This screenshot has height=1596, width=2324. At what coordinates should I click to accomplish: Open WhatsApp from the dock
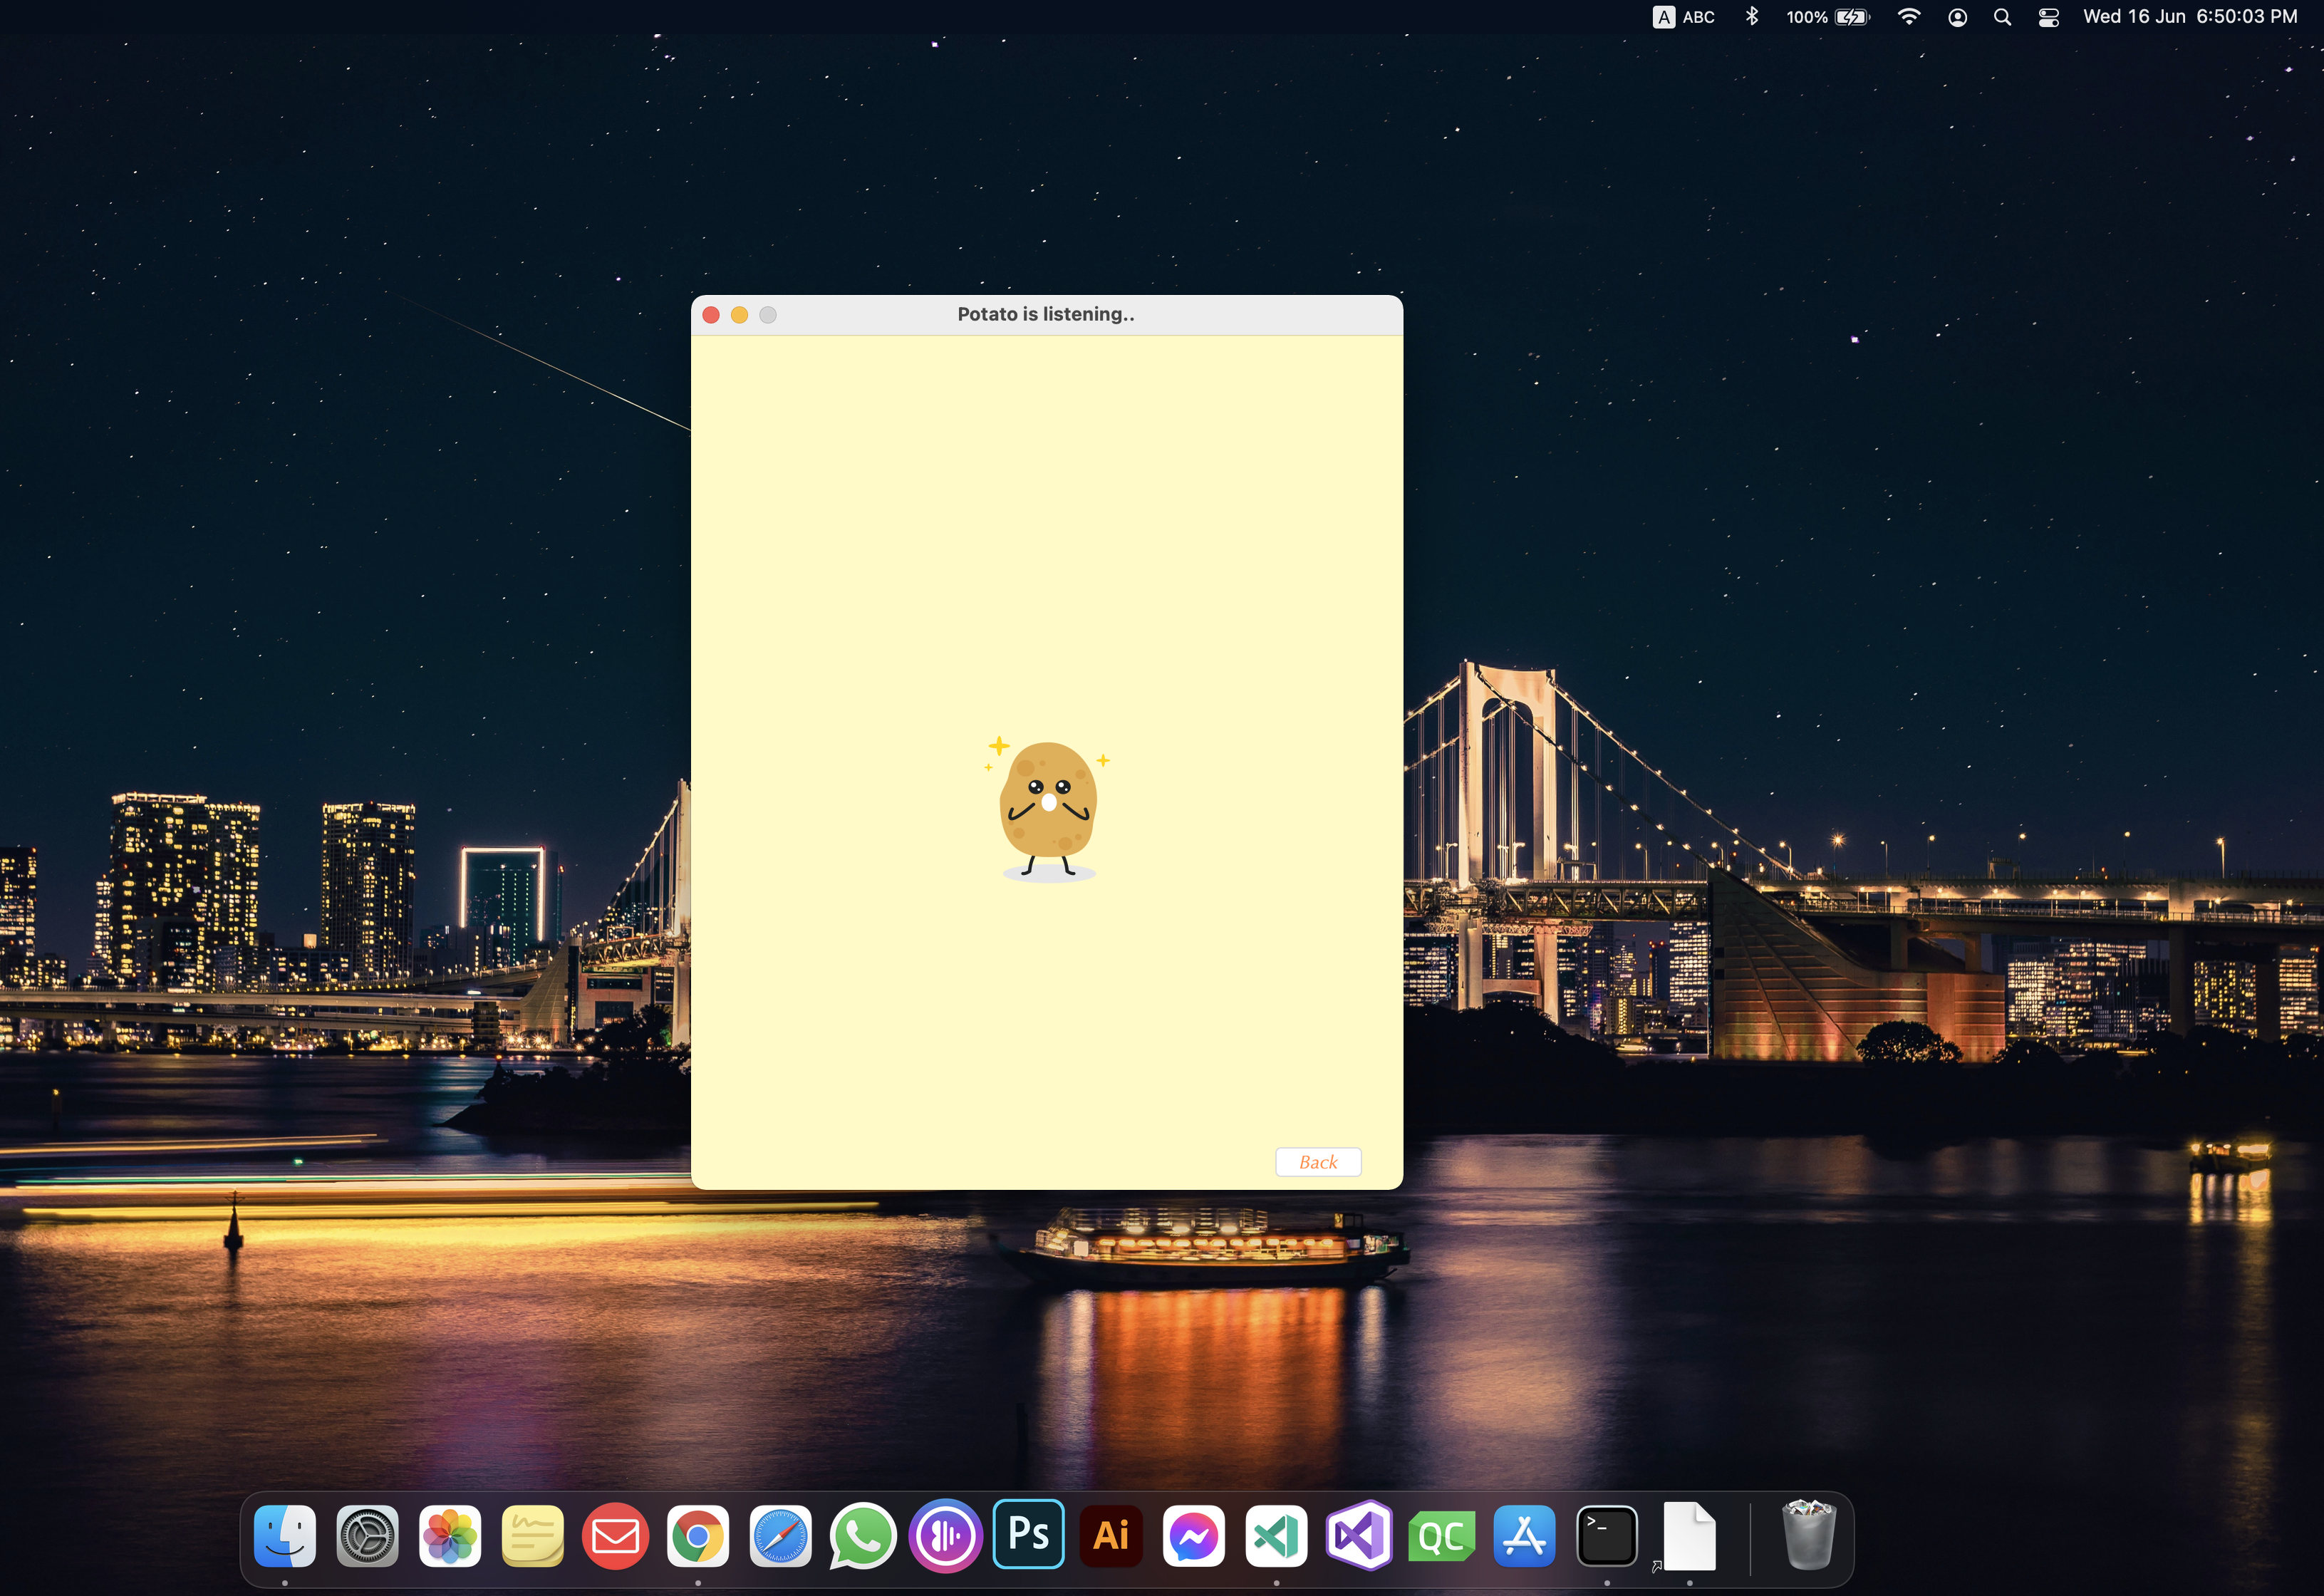862,1535
